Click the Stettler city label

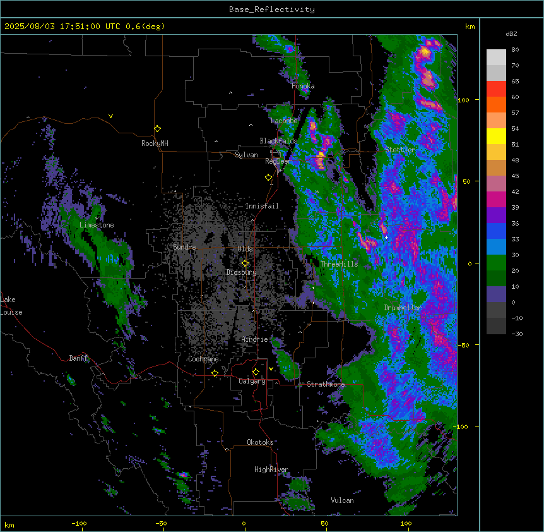[x=400, y=150]
